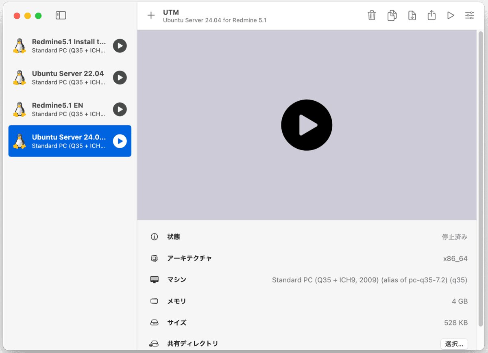The width and height of the screenshot is (488, 353).
Task: Toggle the sidebar visibility icon
Action: 61,15
